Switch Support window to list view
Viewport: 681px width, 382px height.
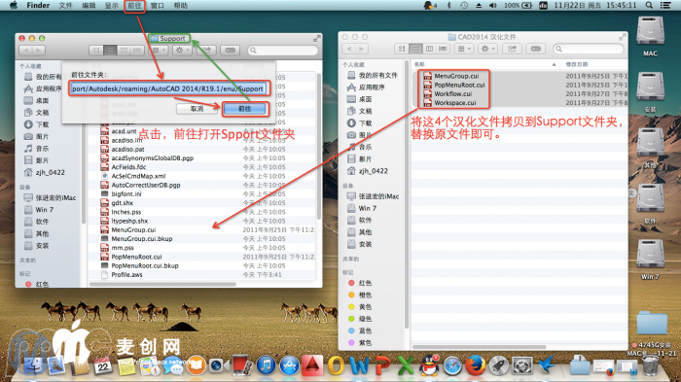pos(110,51)
